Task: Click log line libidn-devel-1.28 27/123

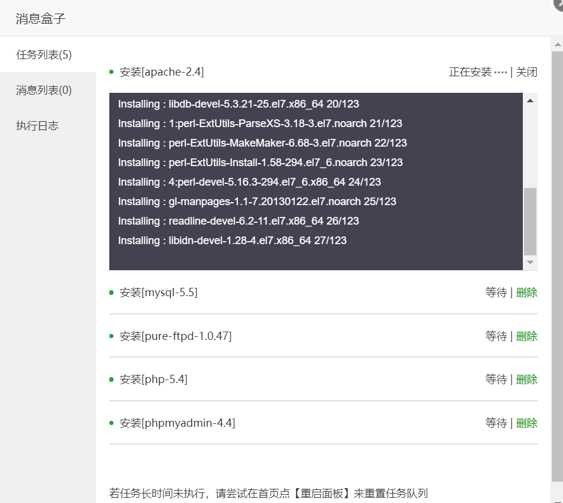Action: (232, 241)
